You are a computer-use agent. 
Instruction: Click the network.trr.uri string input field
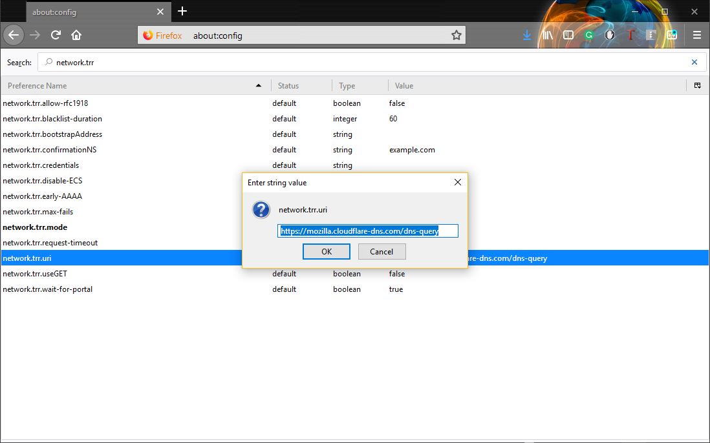click(x=367, y=231)
